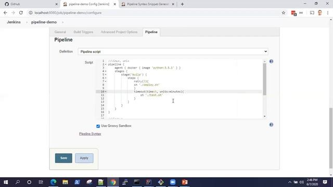Click the timeout line in script
Image resolution: width=333 pixels, height=187 pixels.
(159, 91)
